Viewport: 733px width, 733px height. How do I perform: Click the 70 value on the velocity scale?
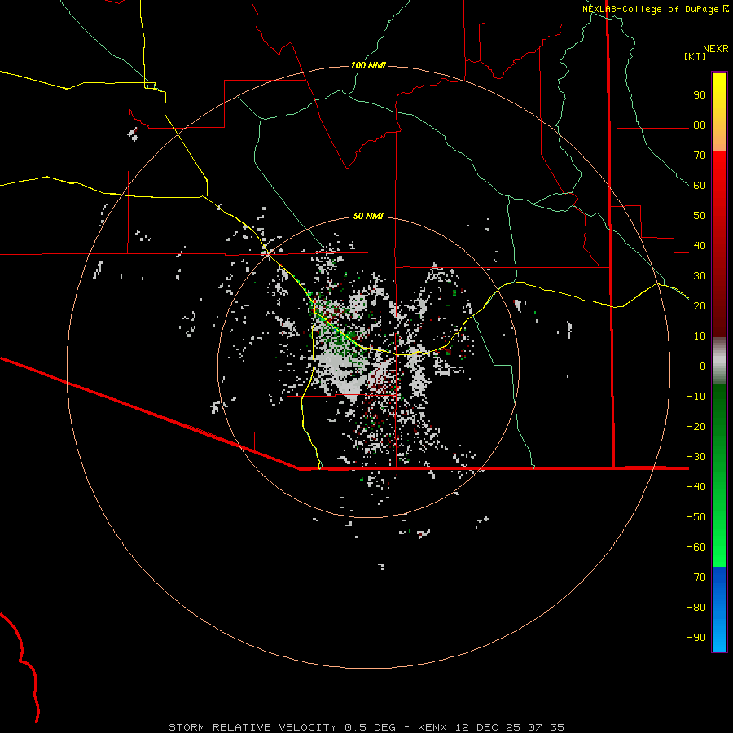pyautogui.click(x=700, y=156)
